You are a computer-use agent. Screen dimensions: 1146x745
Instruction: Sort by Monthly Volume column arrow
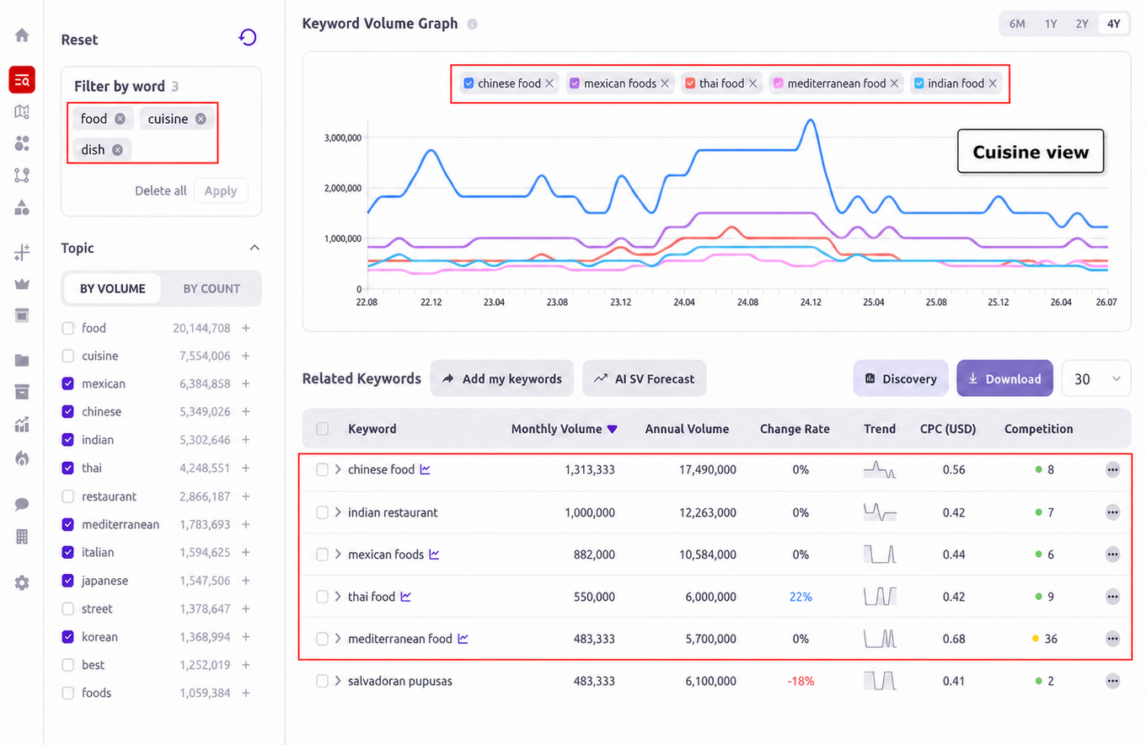click(613, 429)
